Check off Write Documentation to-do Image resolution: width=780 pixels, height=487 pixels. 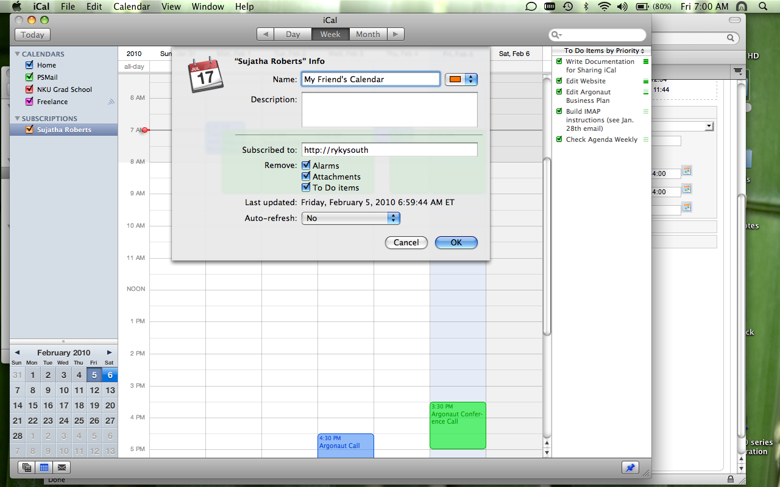point(559,61)
